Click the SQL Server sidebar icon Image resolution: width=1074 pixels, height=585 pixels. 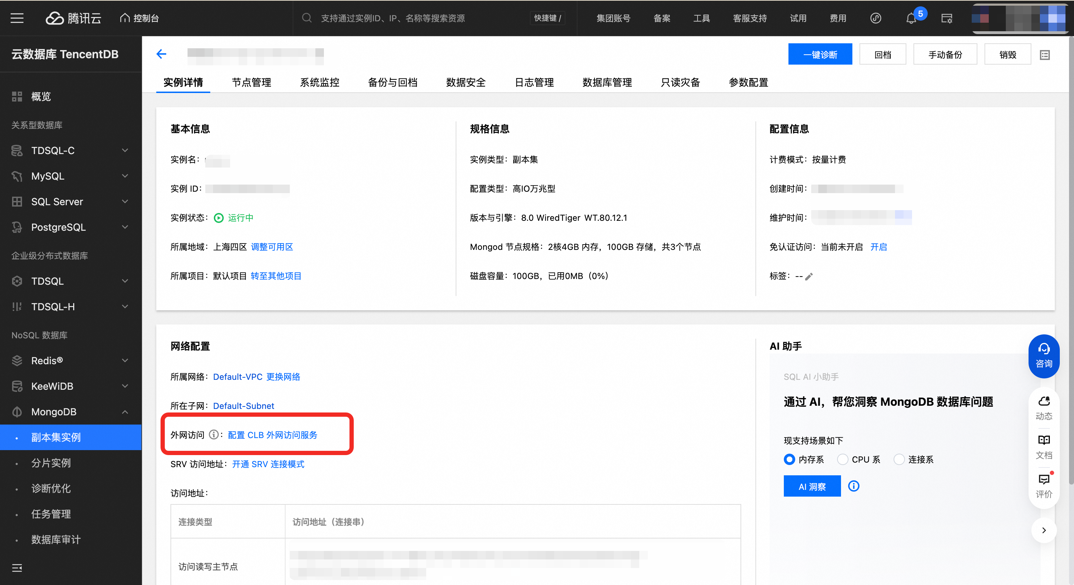coord(17,202)
